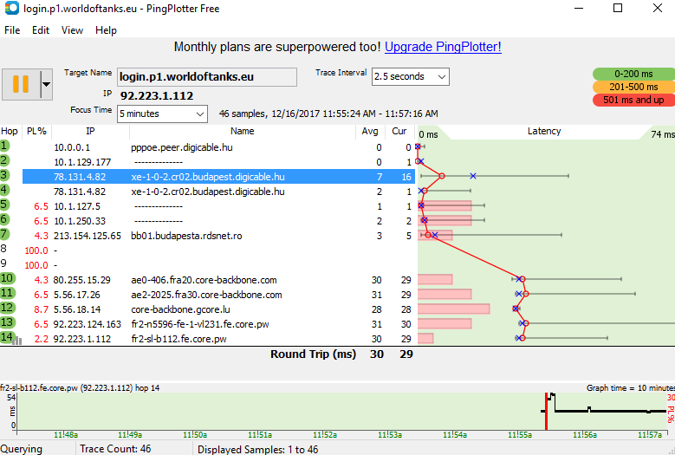This screenshot has width=675, height=455.
Task: Click the green hop 12 circle icon
Action: coord(8,309)
